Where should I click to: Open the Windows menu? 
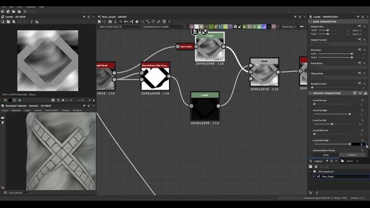tap(31, 7)
